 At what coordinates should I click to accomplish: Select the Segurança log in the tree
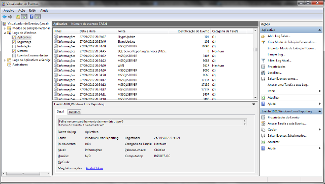pyautogui.click(x=24, y=42)
